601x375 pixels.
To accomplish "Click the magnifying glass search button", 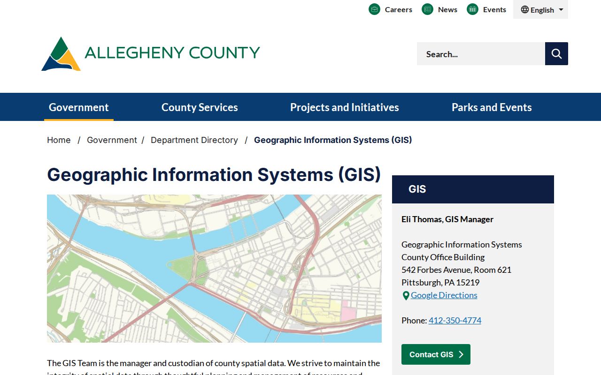I will (x=556, y=54).
